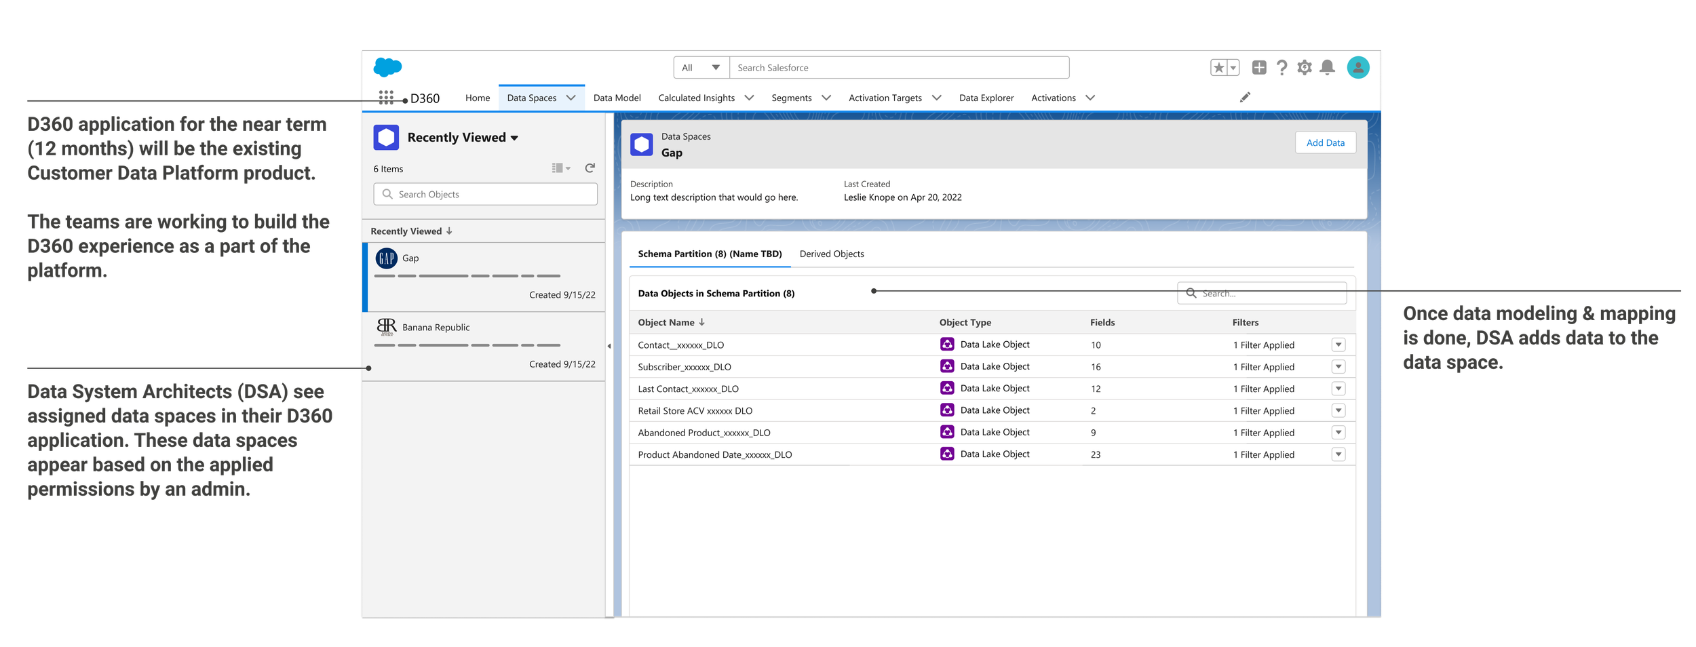The image size is (1696, 647).
Task: Open the list display options icon
Action: coord(561,168)
